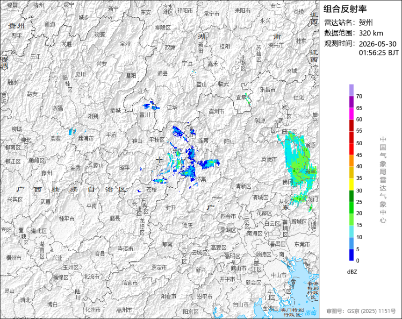402x319 pixels.
Task: Click the 清城区 map label
Action: click(260, 198)
